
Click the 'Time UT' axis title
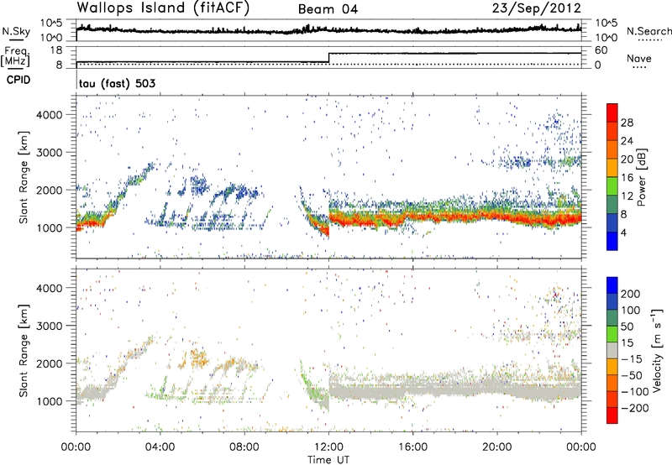(328, 460)
